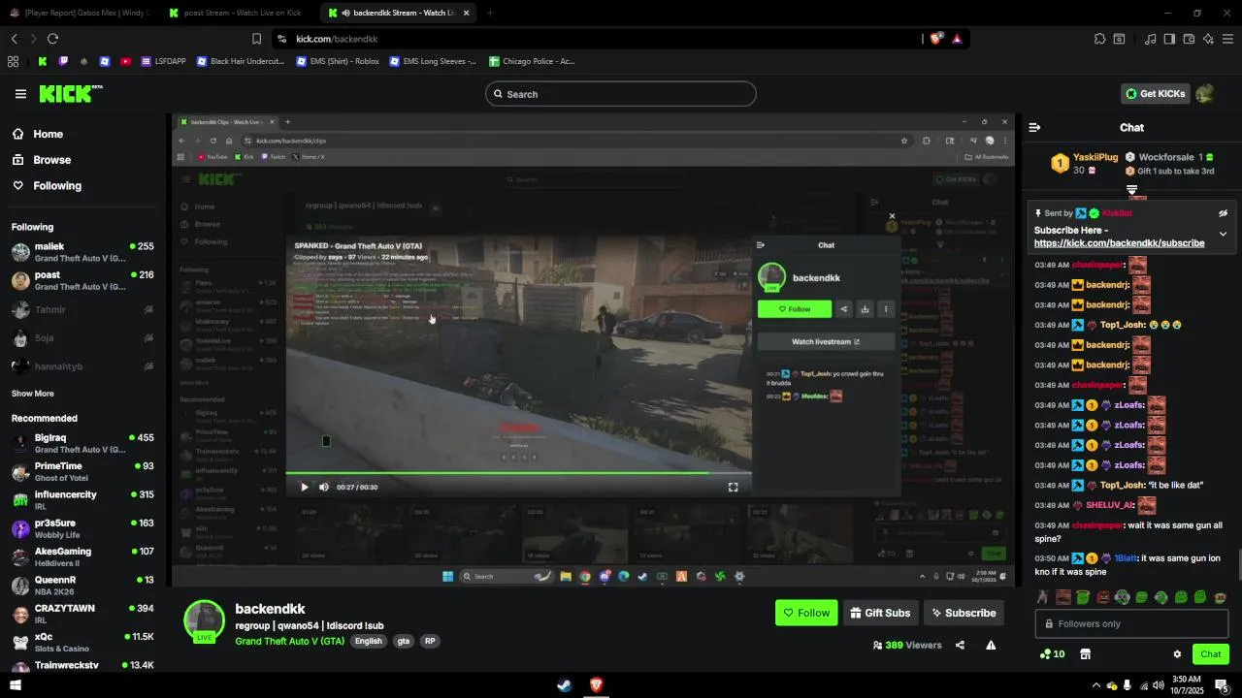The width and height of the screenshot is (1242, 698).
Task: Open recommended channel AkesGaming
Action: pos(82,556)
